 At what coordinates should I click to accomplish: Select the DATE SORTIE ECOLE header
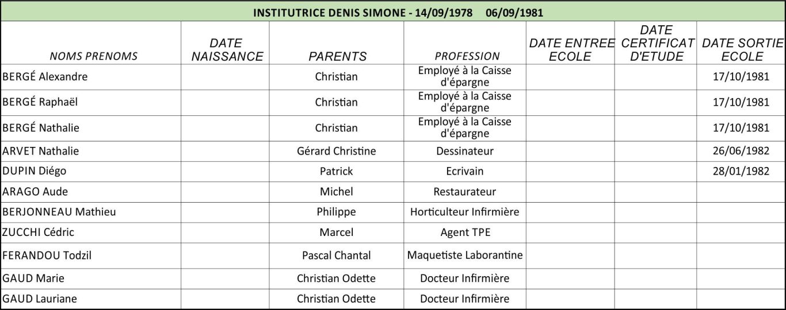coord(742,50)
